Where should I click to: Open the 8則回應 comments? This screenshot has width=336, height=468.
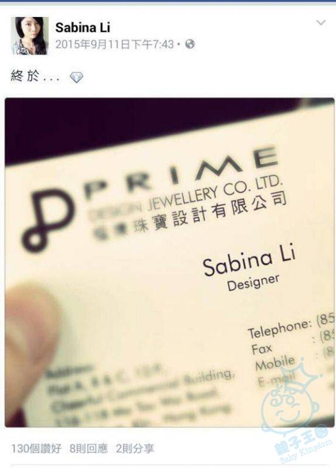coord(88,448)
